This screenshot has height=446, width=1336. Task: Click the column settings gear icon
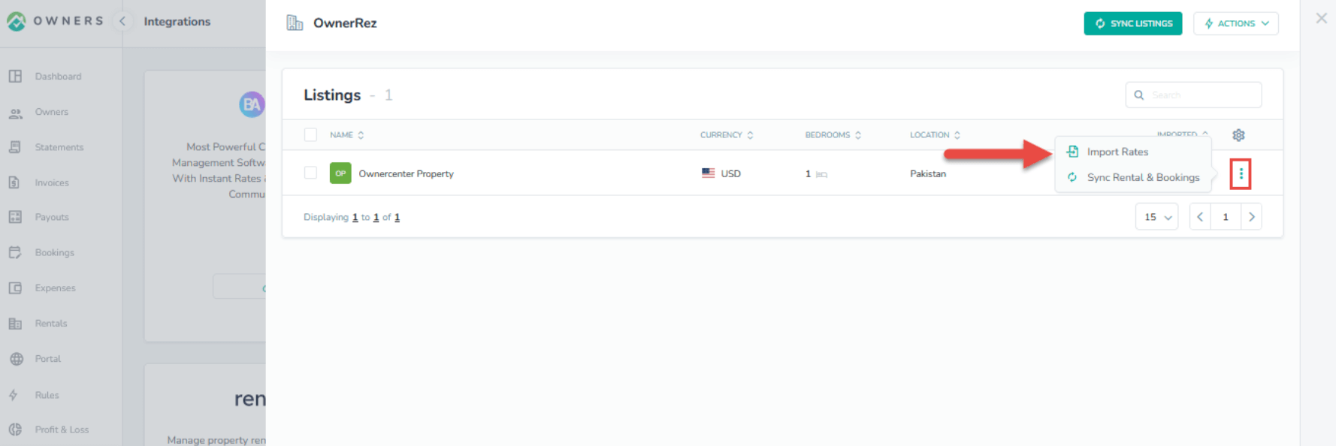coord(1238,135)
